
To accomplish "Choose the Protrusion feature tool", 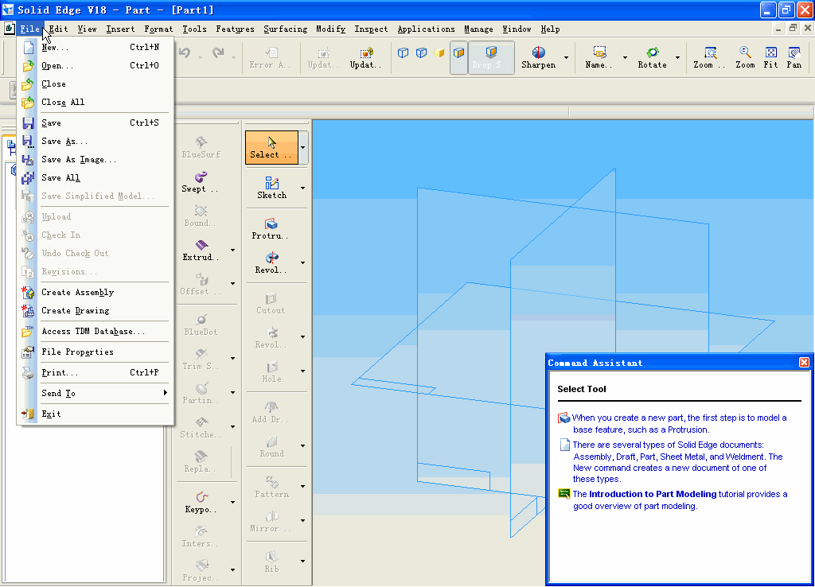I will (271, 228).
